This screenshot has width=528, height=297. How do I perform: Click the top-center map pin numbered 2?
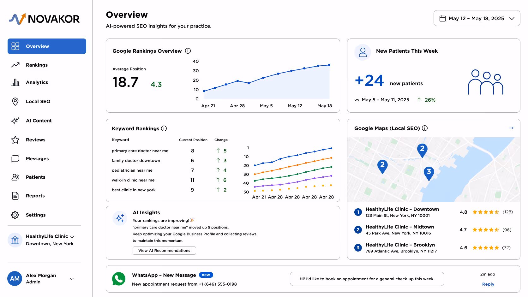(422, 151)
